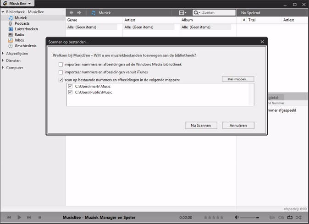Switch to the Nu Spelend tab
This screenshot has width=309, height=224.
250,13
